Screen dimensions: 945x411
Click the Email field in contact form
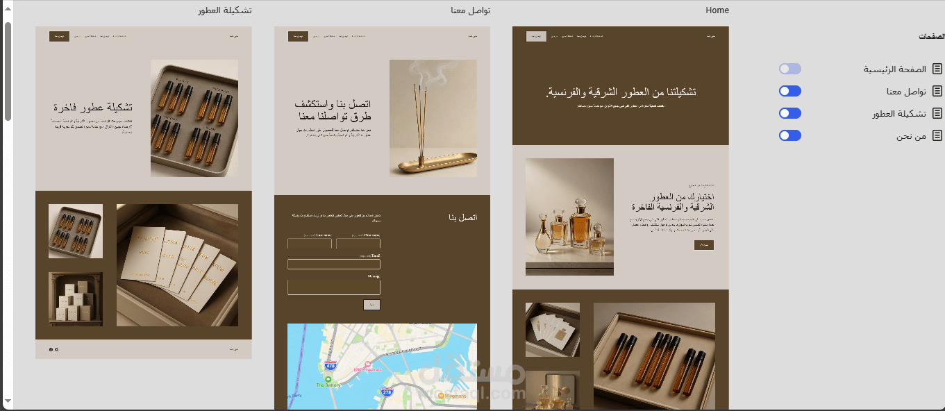pos(333,264)
